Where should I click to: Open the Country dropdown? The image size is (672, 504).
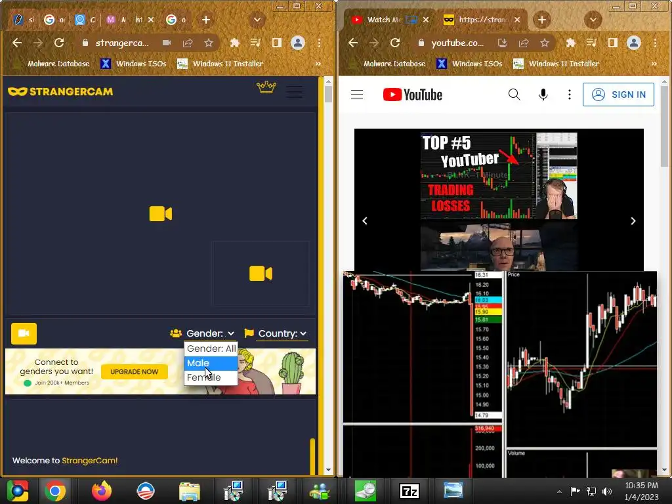click(282, 333)
